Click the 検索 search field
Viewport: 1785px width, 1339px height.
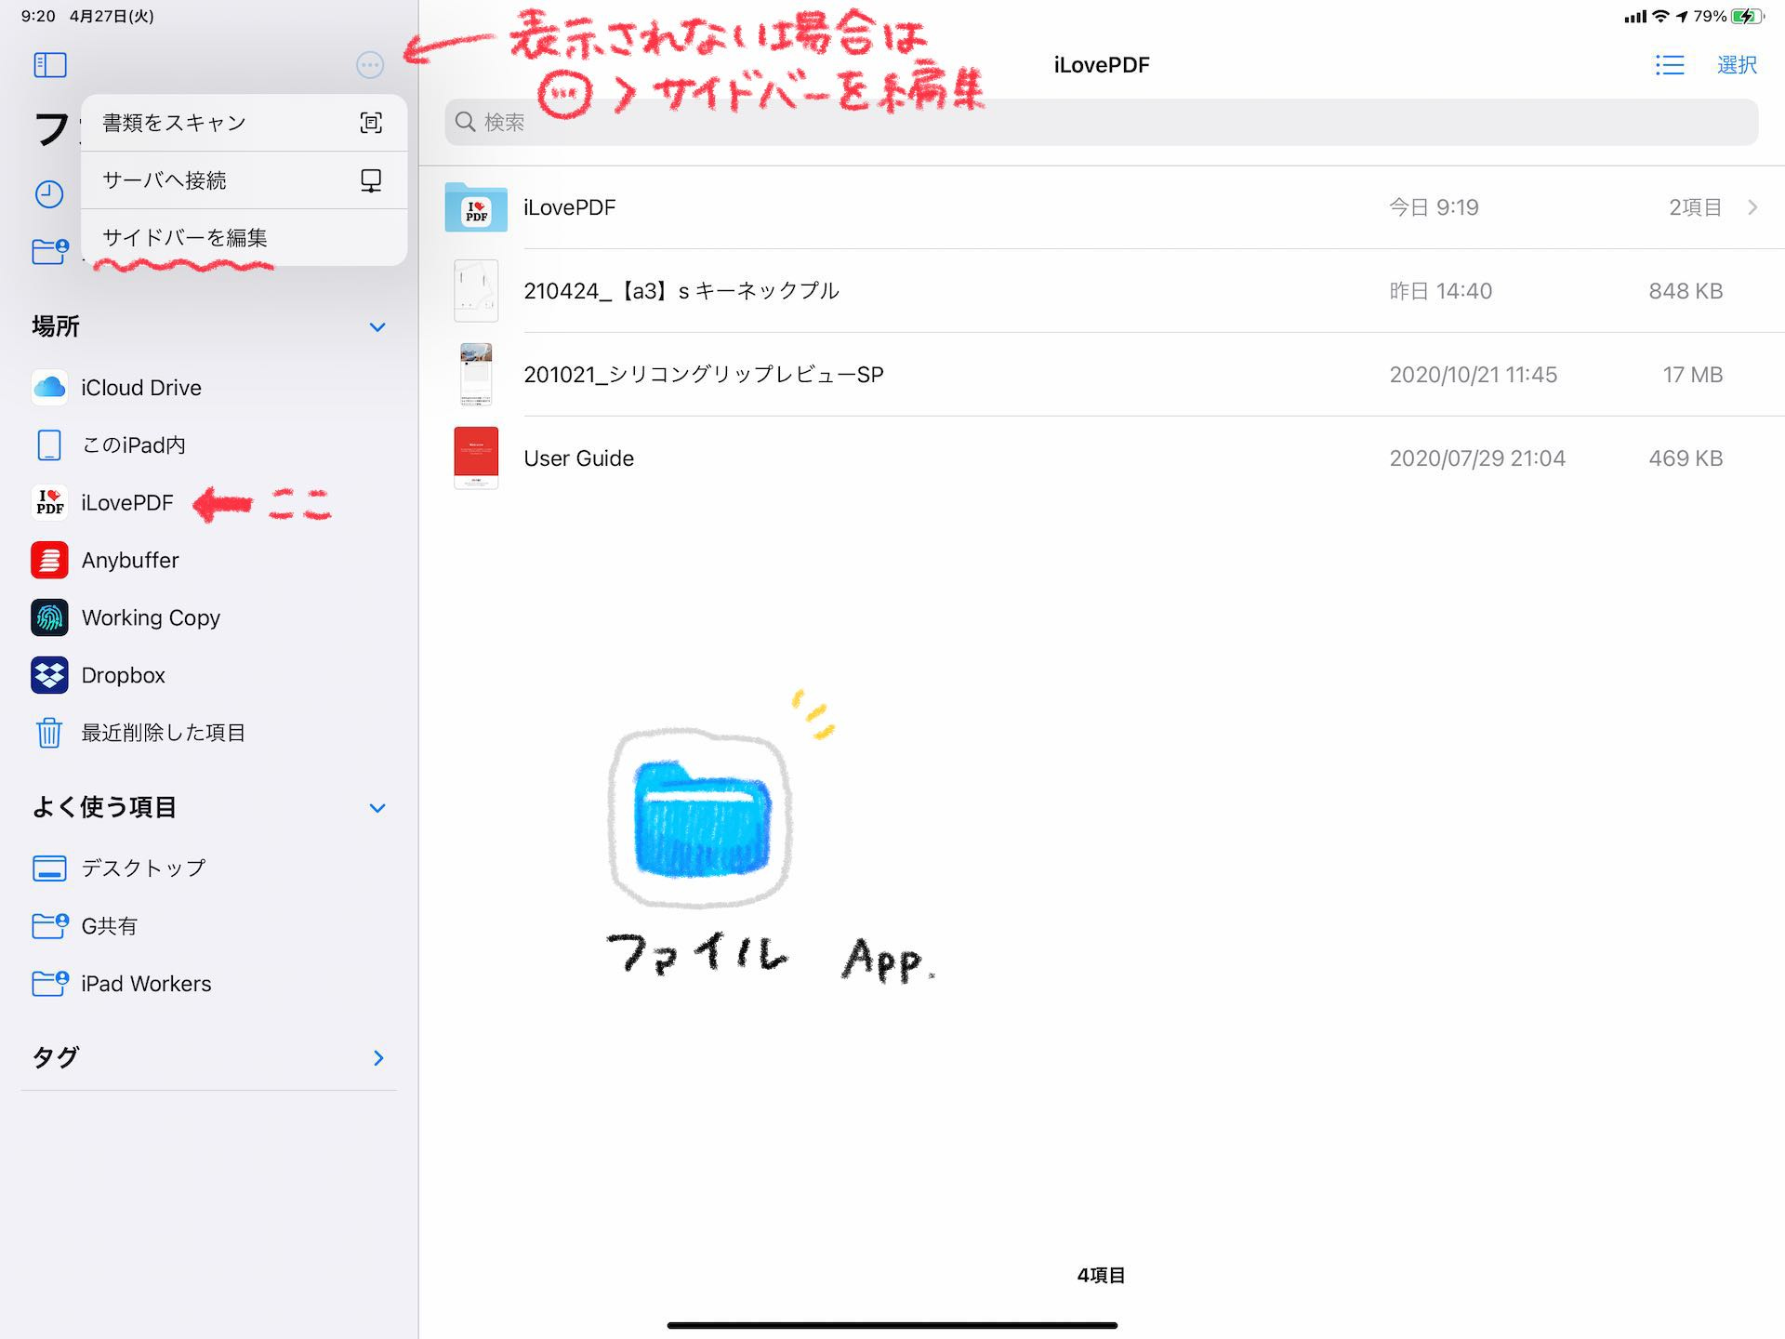[1102, 122]
